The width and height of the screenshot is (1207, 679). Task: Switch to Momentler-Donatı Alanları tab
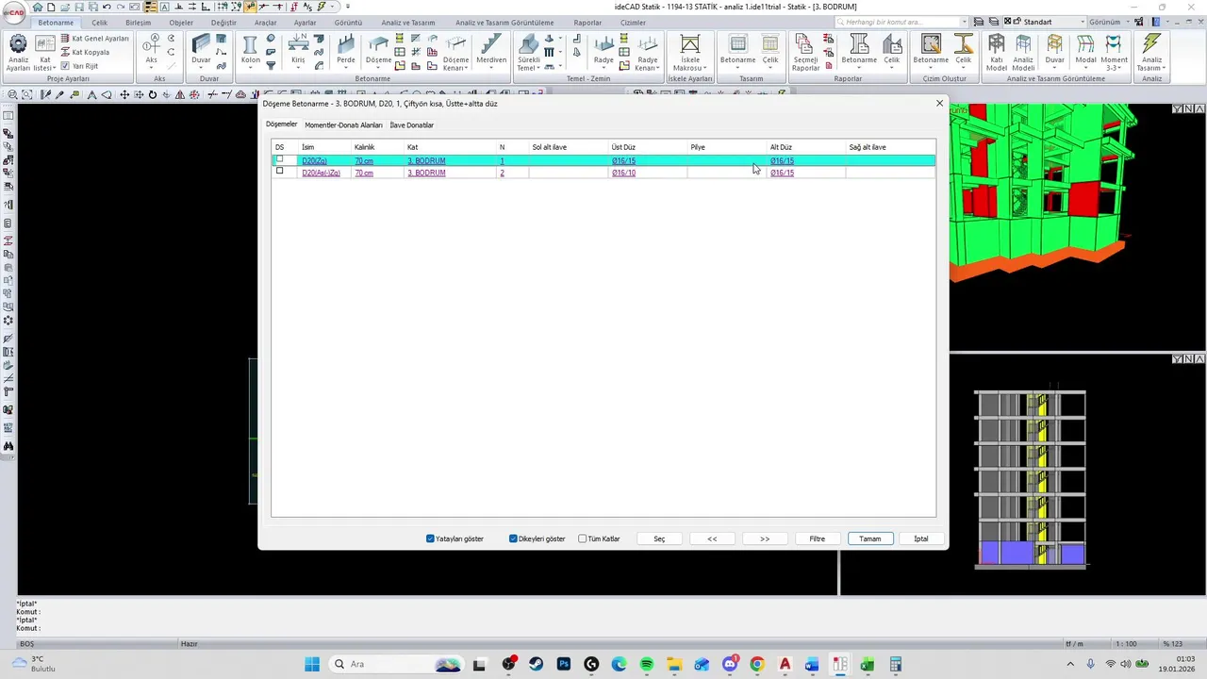[x=343, y=124]
